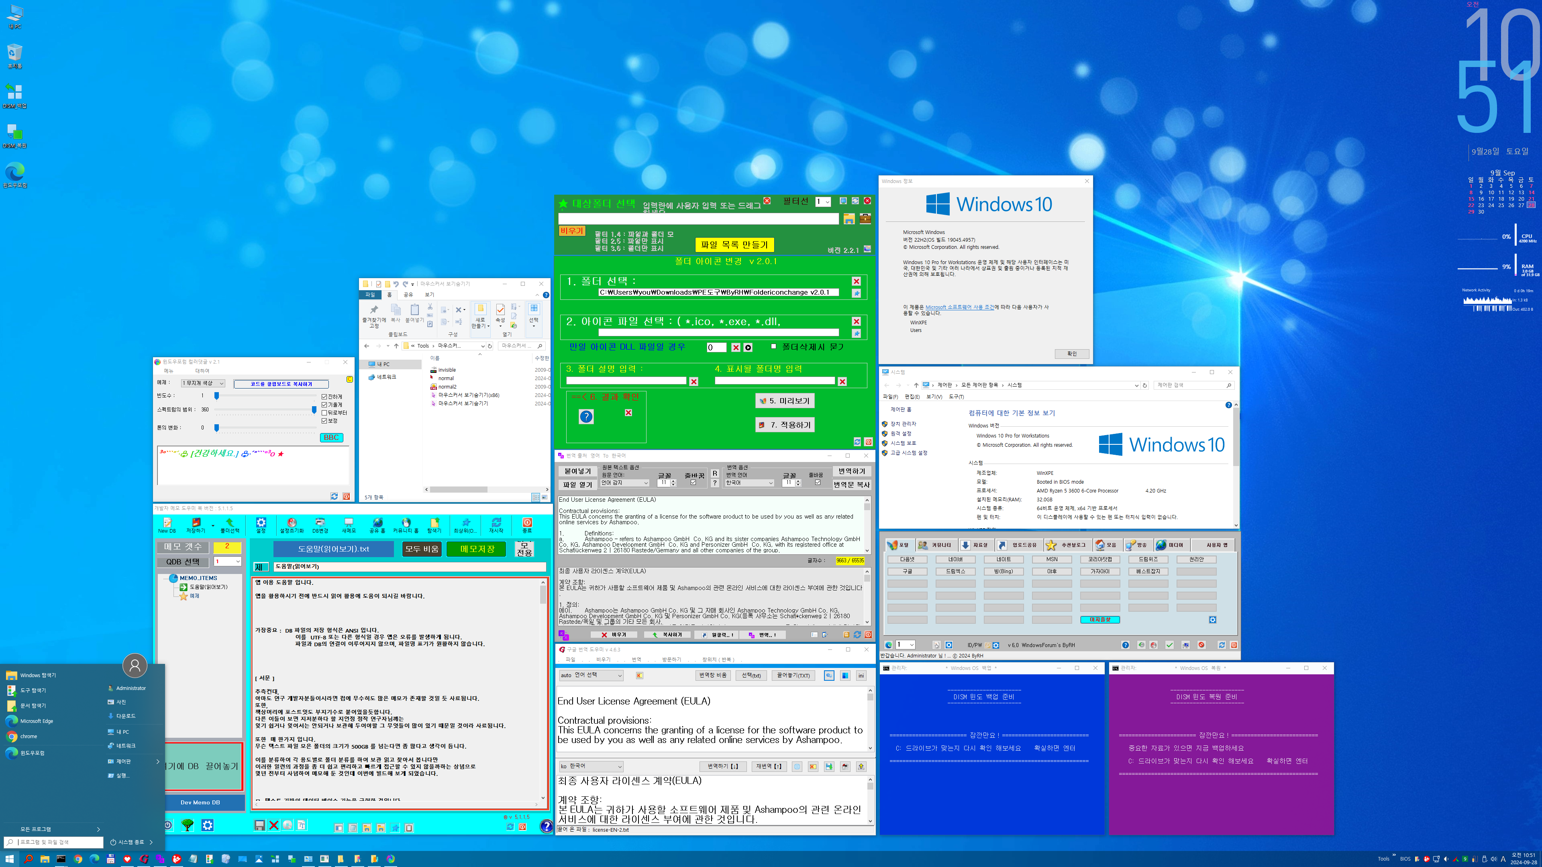The width and height of the screenshot is (1542, 867).
Task: Click 파일 목록 만들기 button
Action: click(x=734, y=245)
